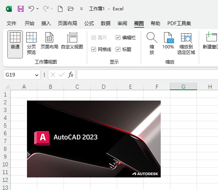Image resolution: width=218 pixels, height=190 pixels.
Task: Expand the Name Box dropdown arrow
Action: [x=37, y=75]
